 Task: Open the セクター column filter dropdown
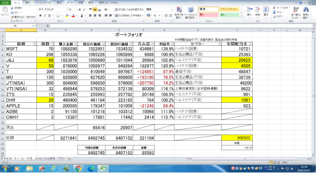(x=219, y=44)
